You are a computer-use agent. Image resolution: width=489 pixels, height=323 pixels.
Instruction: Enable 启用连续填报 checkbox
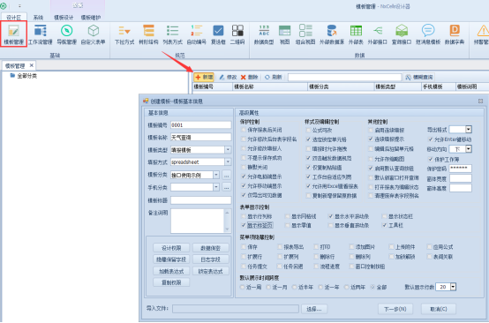(x=371, y=130)
